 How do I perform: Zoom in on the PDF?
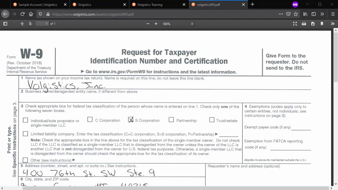[156, 24]
